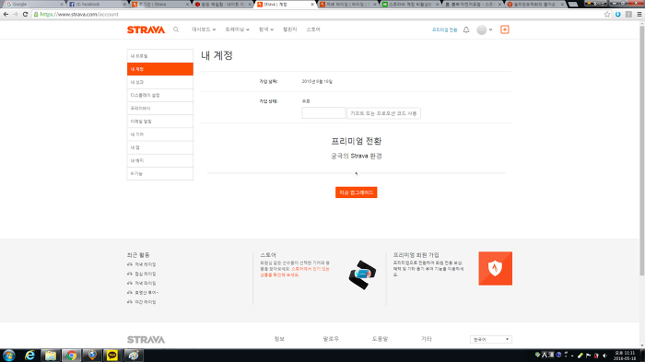
Task: Click the signup date 2015년 6월 19일
Action: coord(317,81)
